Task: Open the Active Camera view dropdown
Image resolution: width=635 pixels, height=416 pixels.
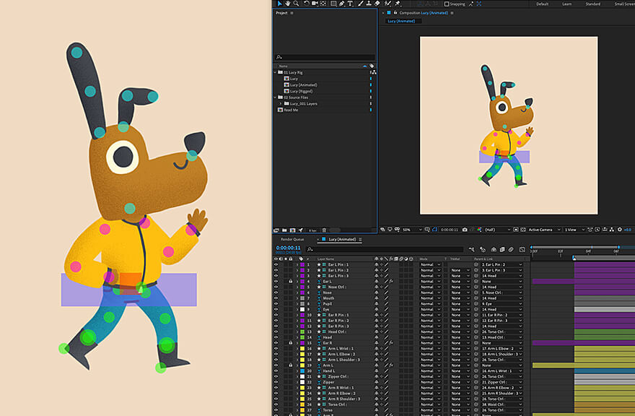Action: (543, 230)
